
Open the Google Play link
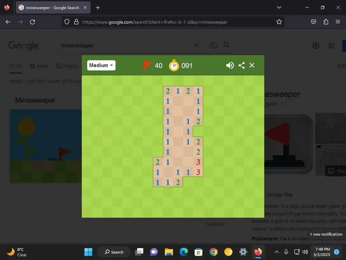coord(280,195)
